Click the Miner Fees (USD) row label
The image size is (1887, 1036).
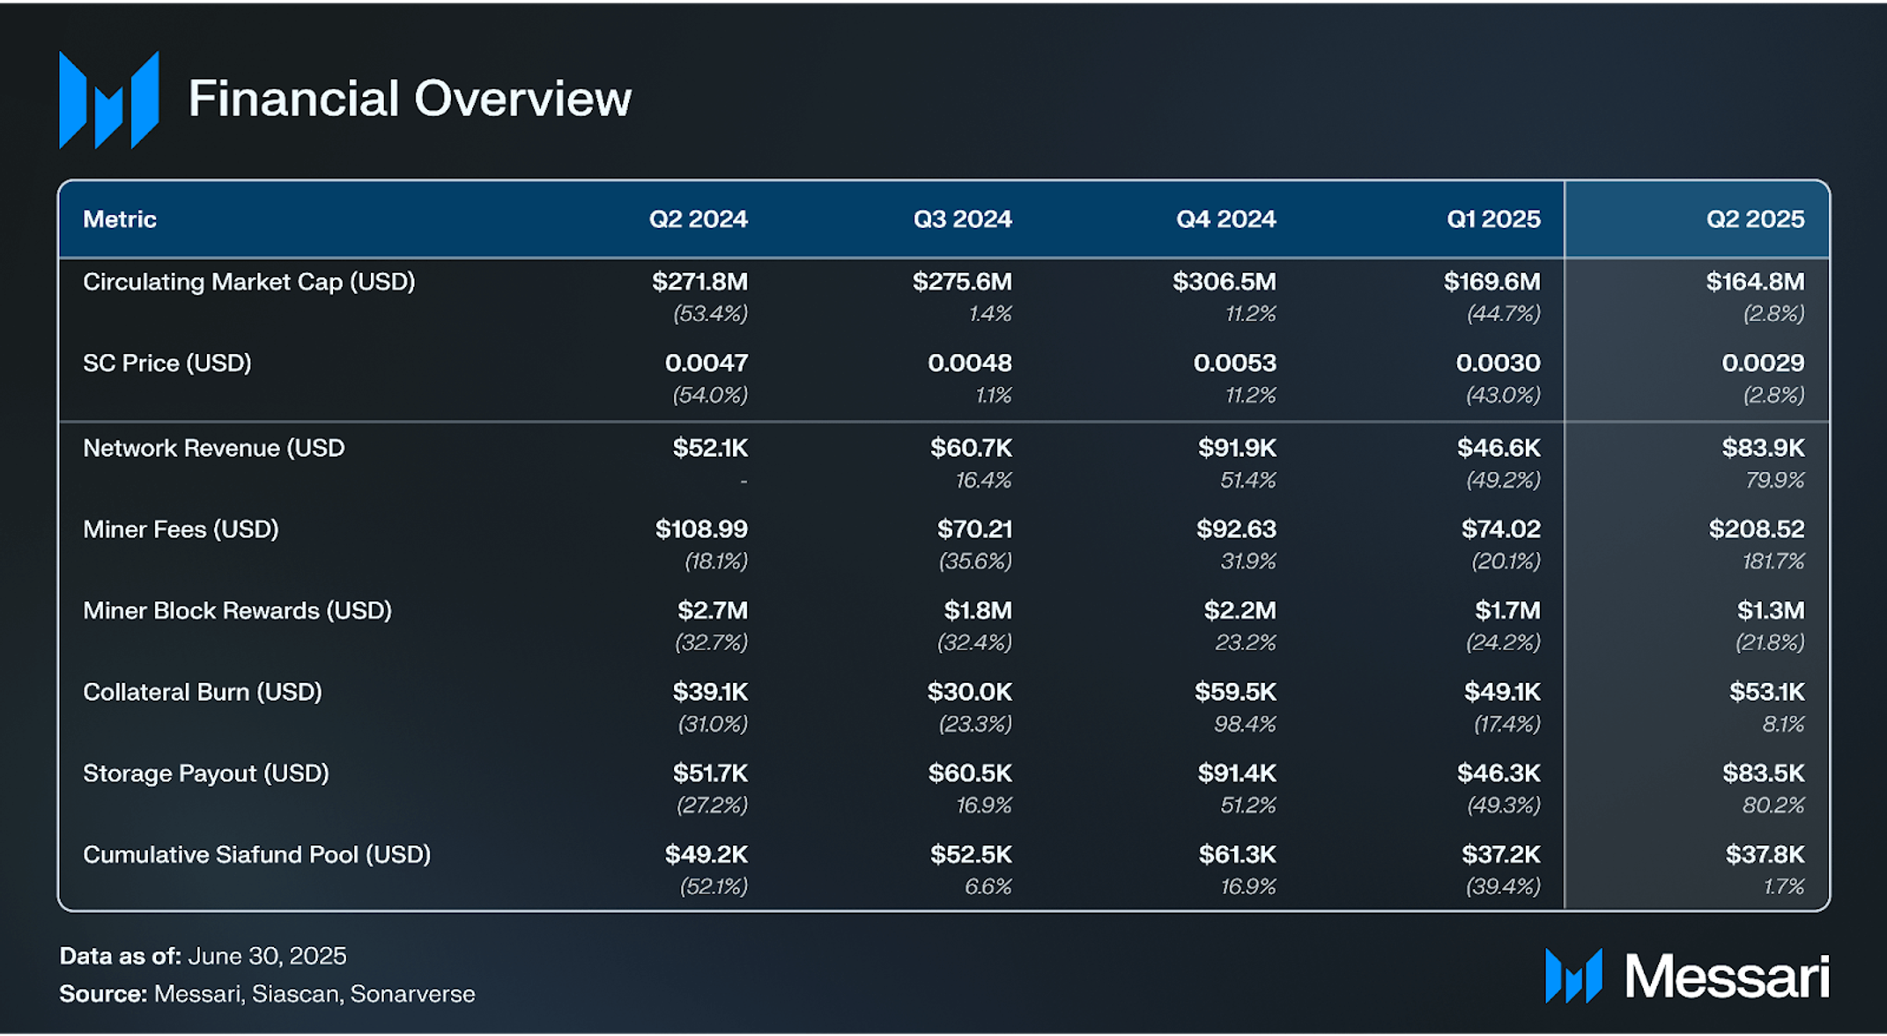point(181,529)
